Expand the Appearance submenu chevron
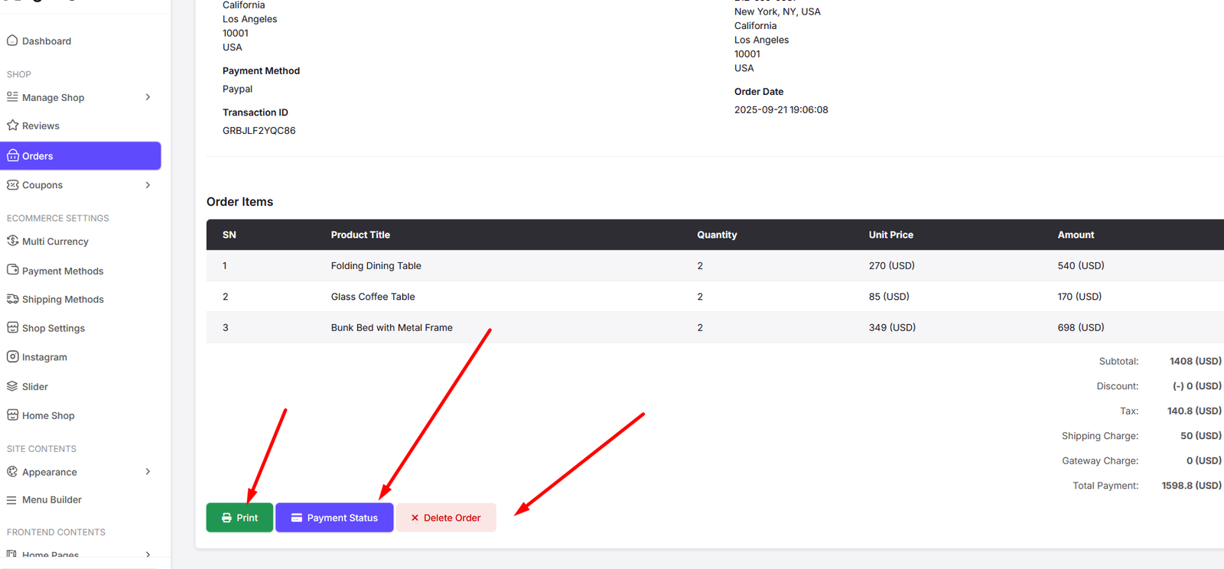The width and height of the screenshot is (1224, 569). pos(148,472)
